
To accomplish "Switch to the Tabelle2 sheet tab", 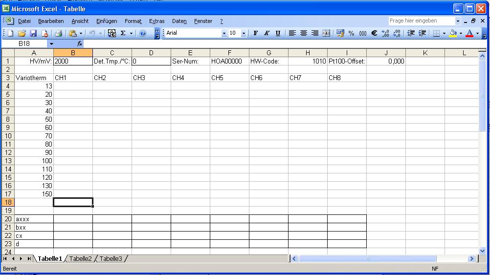I will (80, 258).
